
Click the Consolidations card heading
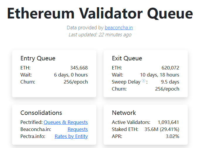tap(41, 113)
